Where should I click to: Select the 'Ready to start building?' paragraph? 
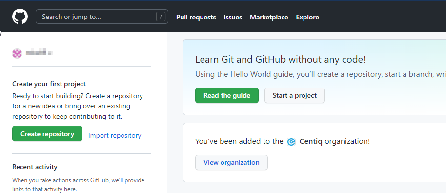(x=78, y=106)
